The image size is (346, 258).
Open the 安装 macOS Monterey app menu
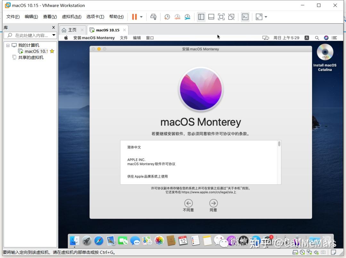94,38
